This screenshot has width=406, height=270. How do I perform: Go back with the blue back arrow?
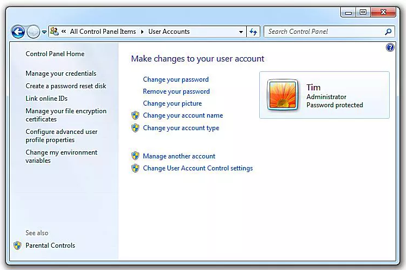[18, 32]
